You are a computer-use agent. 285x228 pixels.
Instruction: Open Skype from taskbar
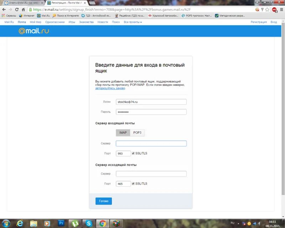click(x=89, y=223)
